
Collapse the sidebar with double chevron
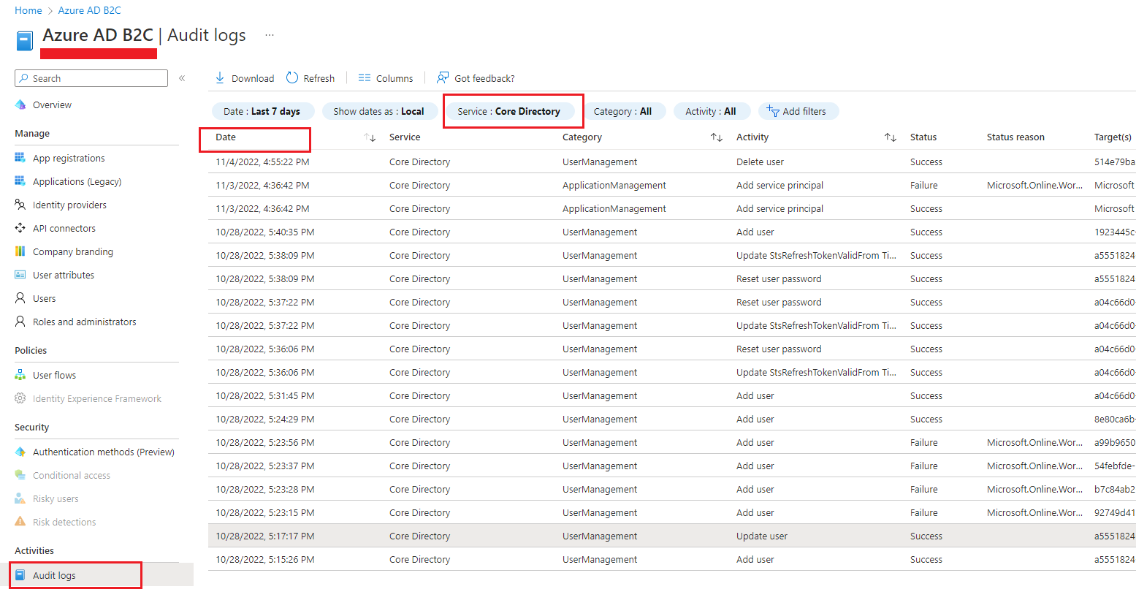point(182,78)
